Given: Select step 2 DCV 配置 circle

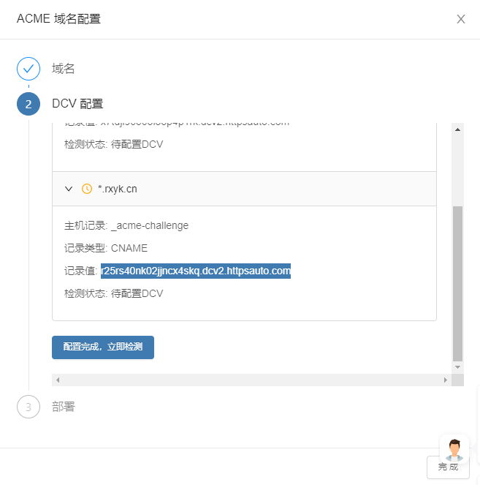Looking at the screenshot, I should tap(28, 104).
